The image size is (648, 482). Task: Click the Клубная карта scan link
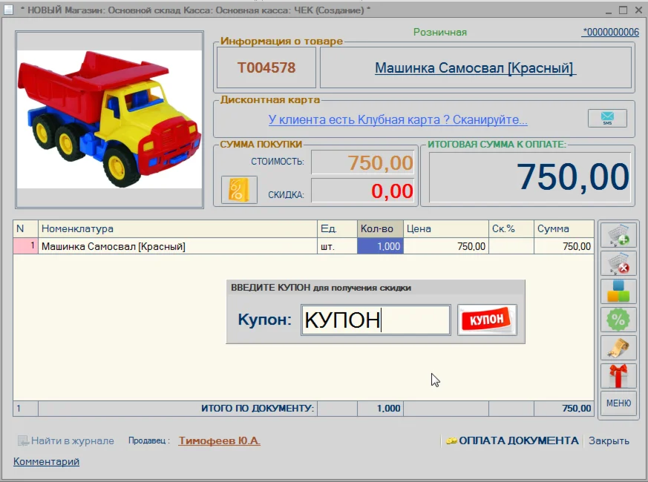click(x=398, y=119)
